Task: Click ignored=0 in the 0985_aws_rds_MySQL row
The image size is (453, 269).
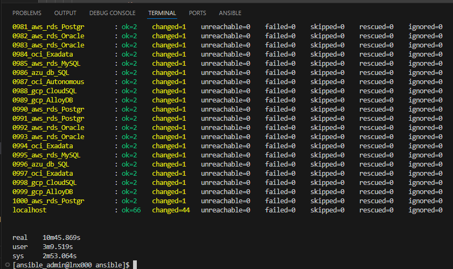Action: coord(426,64)
